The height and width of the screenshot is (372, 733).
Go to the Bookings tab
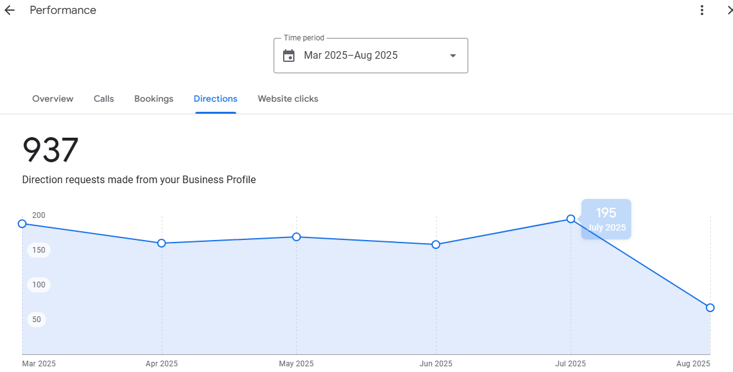(154, 99)
